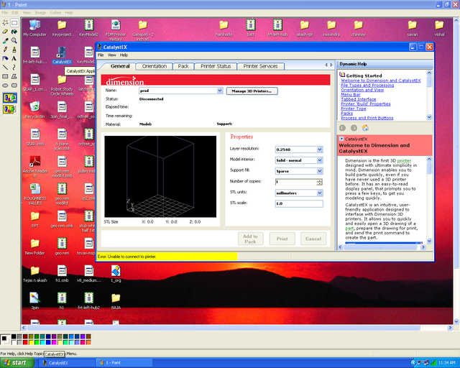This screenshot has height=368, width=460.
Task: Click the '1 - Paint' taskbar button
Action: [124, 363]
